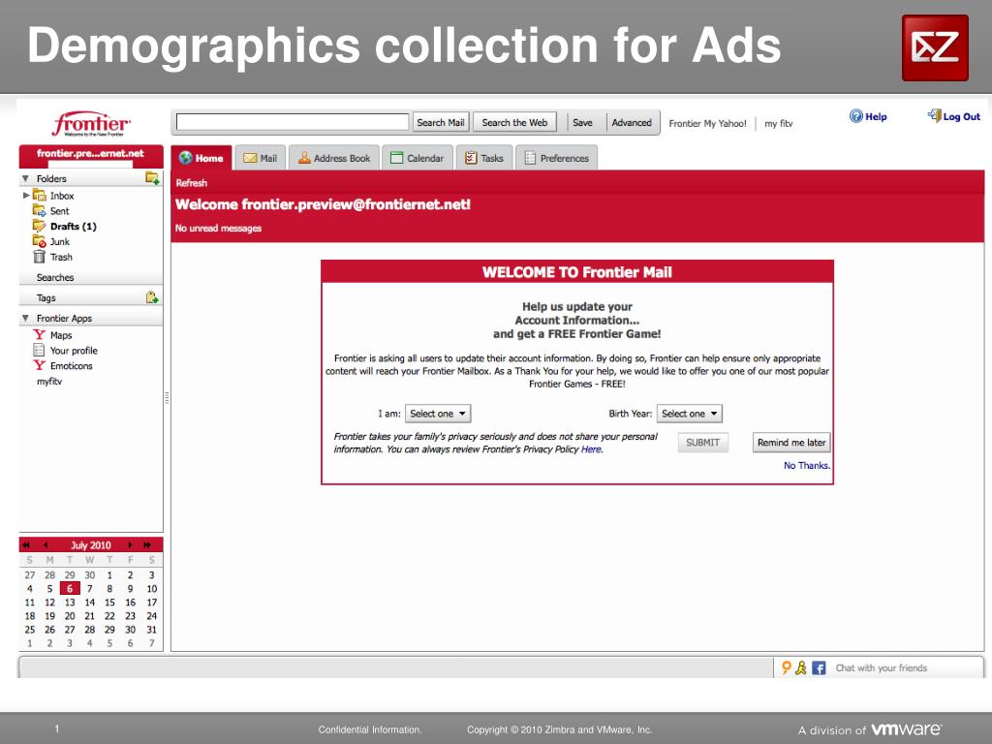Click the Search Mail button
This screenshot has width=992, height=744.
coord(441,123)
